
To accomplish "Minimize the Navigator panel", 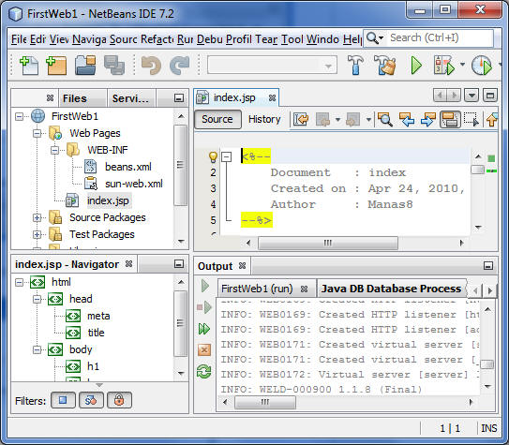I will click(x=179, y=263).
